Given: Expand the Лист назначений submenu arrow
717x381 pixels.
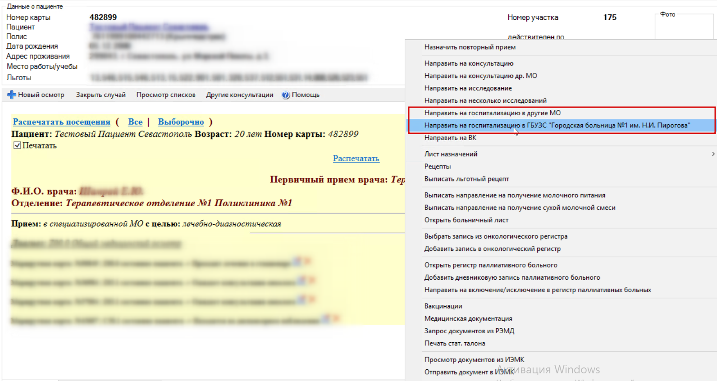Looking at the screenshot, I should click(x=713, y=154).
